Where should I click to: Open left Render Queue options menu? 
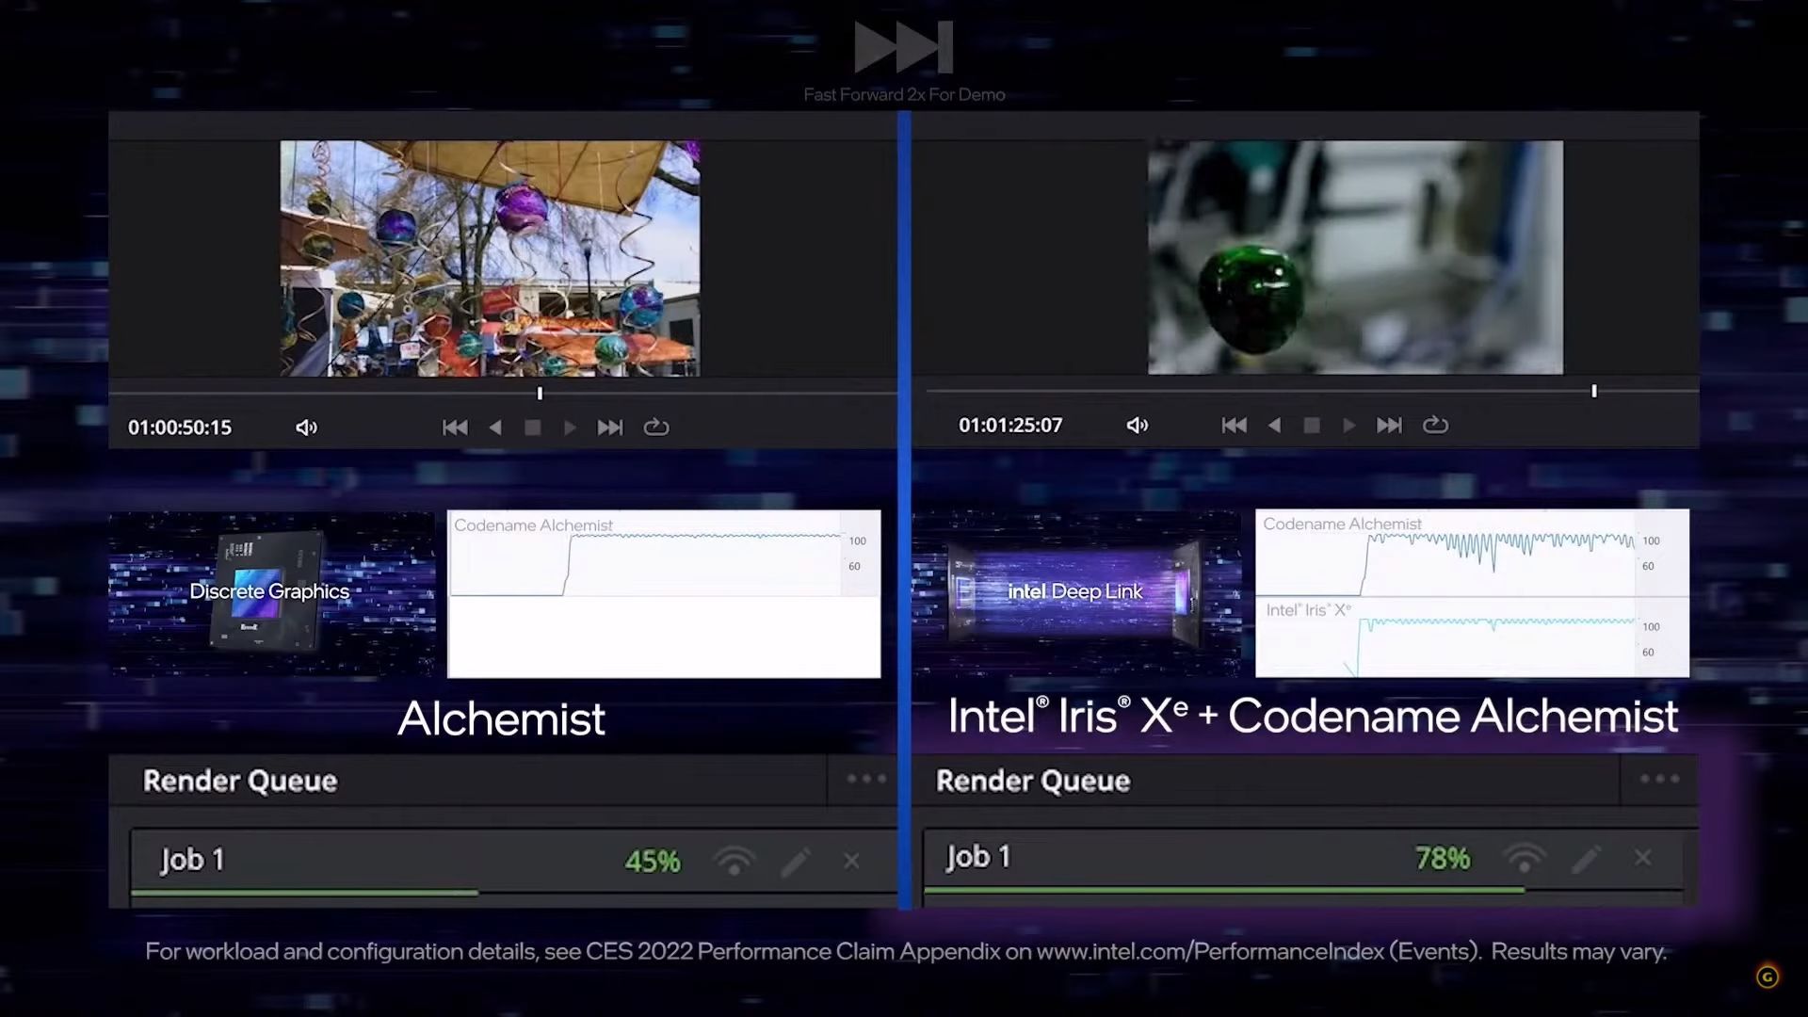click(866, 779)
